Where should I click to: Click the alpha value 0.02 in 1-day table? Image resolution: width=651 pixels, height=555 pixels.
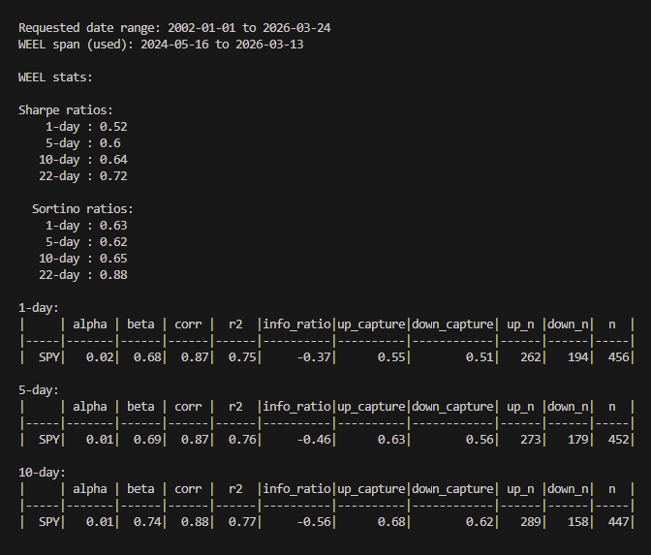point(100,357)
